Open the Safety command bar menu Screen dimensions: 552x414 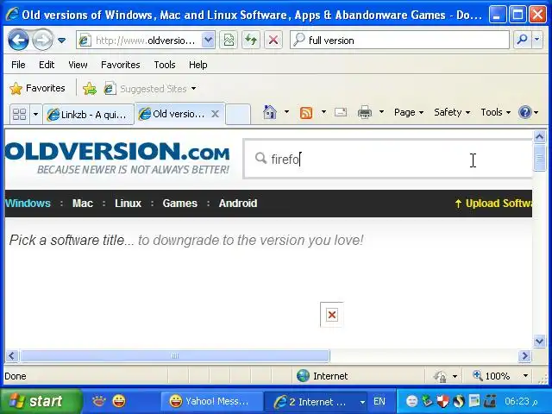[x=452, y=112]
